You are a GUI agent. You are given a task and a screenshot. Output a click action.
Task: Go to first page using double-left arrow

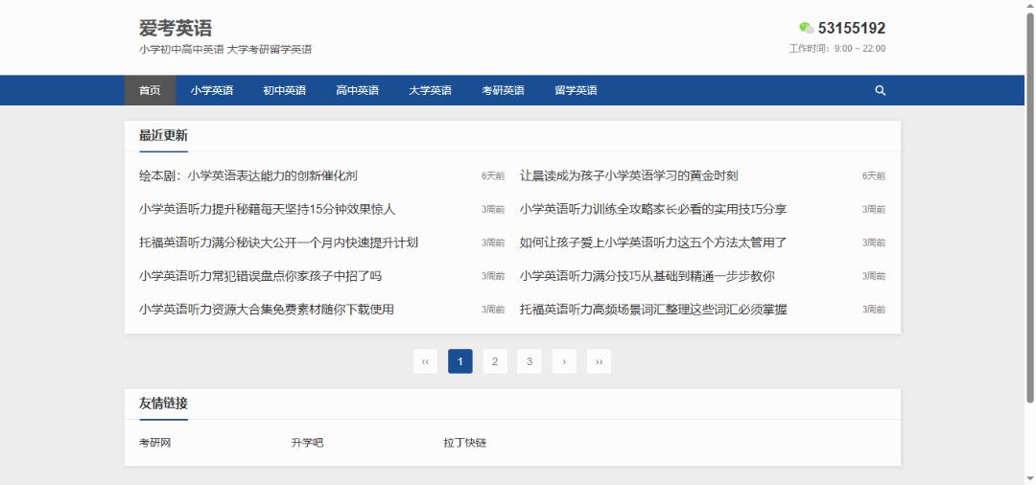pyautogui.click(x=426, y=361)
